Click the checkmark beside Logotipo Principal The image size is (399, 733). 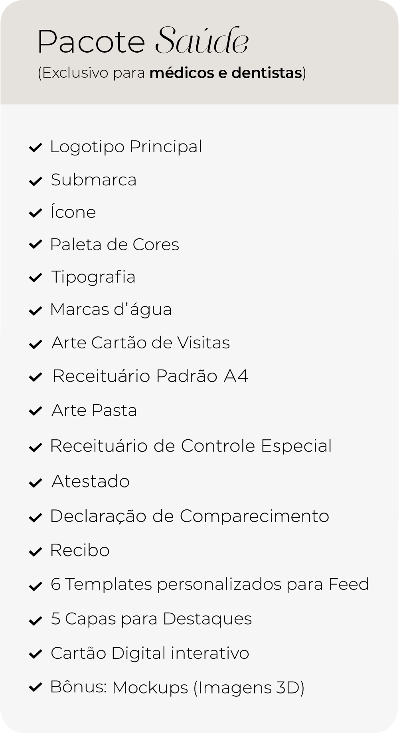coord(36,147)
